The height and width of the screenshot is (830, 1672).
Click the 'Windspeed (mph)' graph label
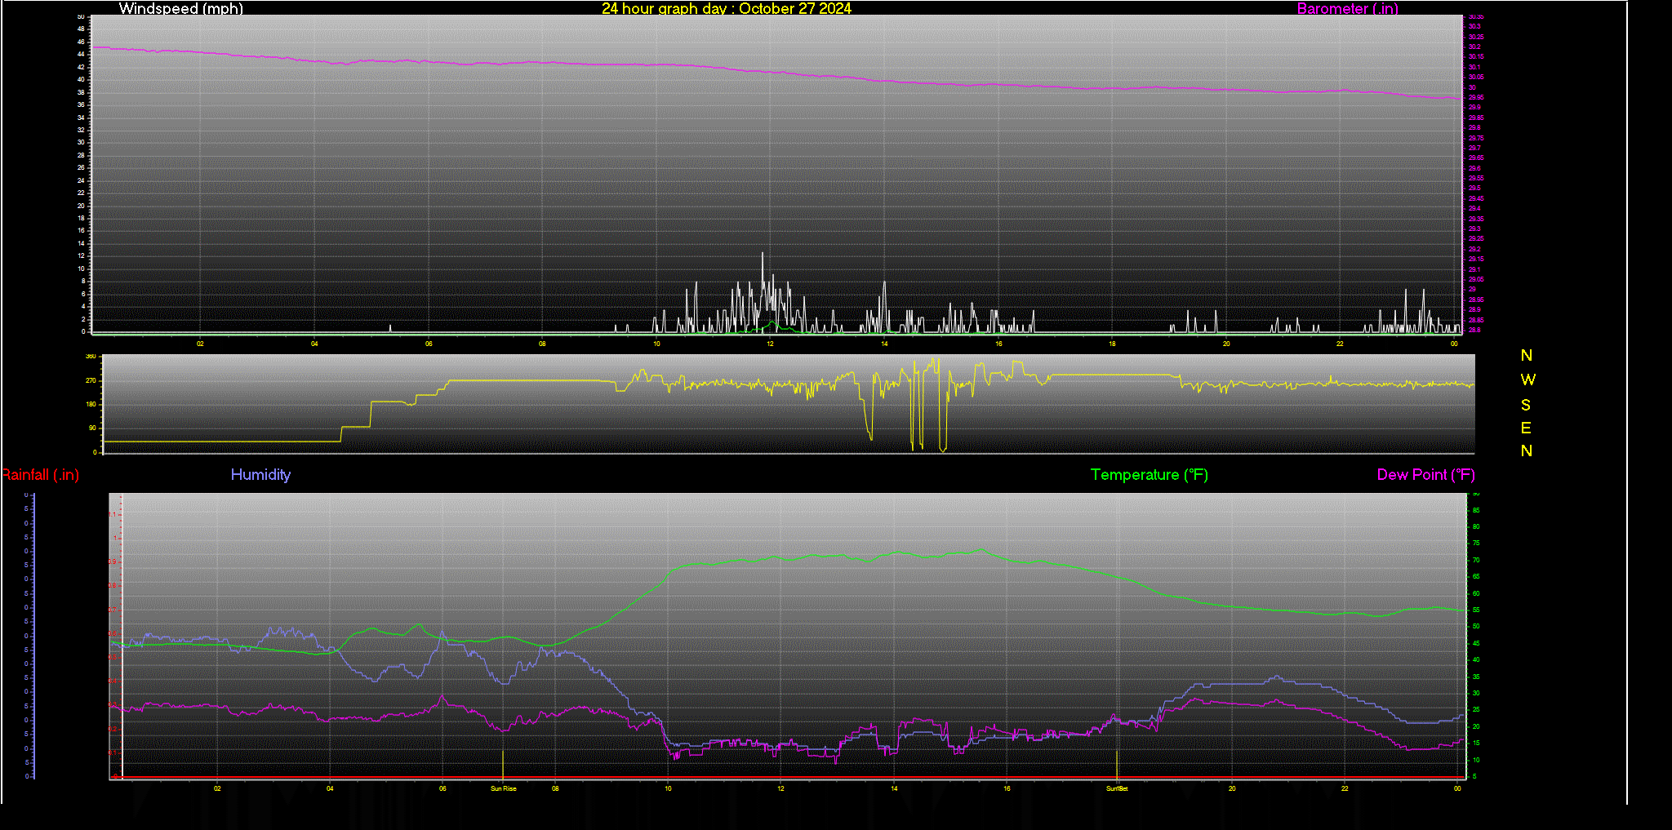(180, 8)
